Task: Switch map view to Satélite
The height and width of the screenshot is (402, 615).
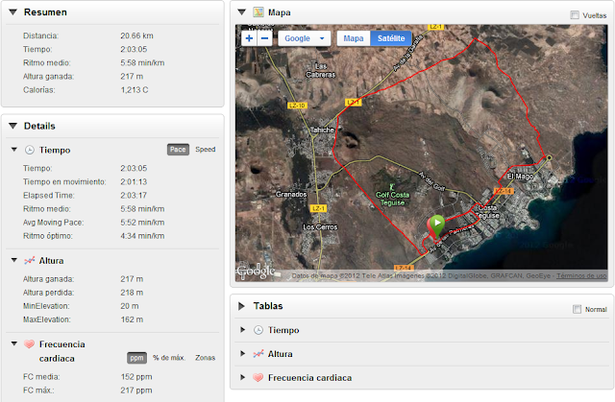Action: pyautogui.click(x=391, y=38)
